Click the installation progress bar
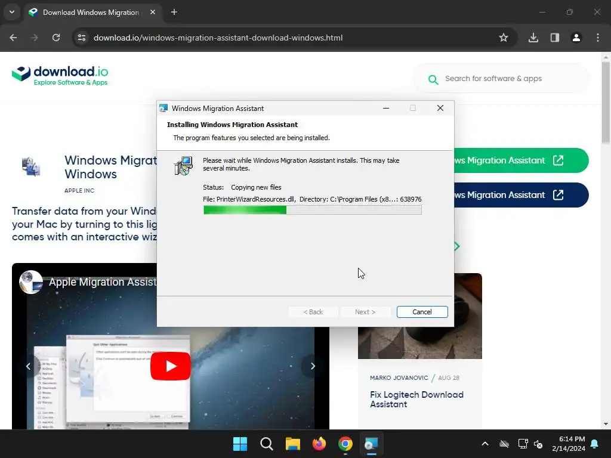Viewport: 611px width, 458px height. tap(312, 211)
